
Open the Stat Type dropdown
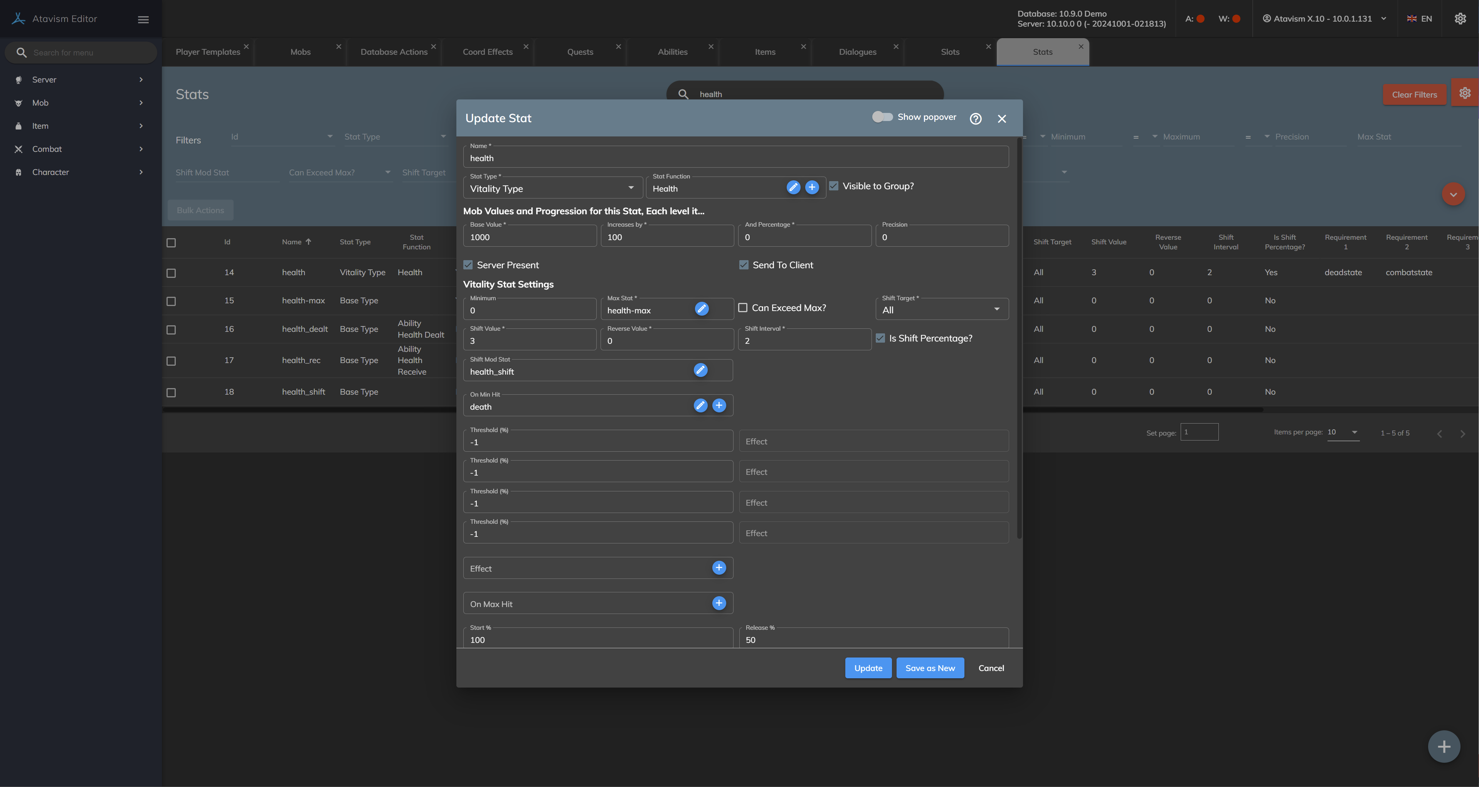[x=552, y=188]
